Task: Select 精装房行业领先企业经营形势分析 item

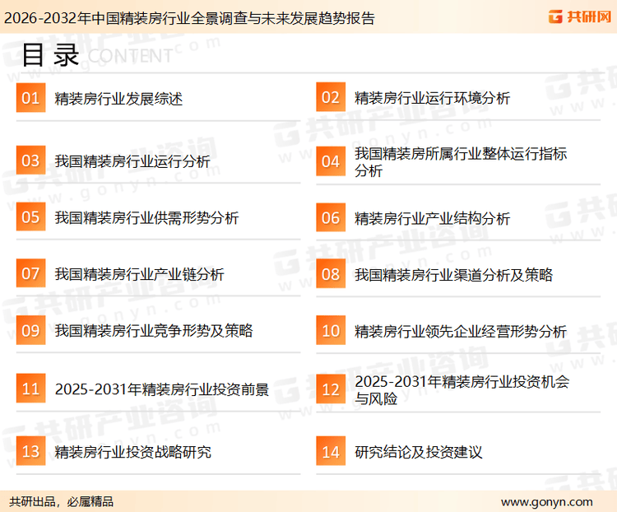Action: pyautogui.click(x=461, y=332)
